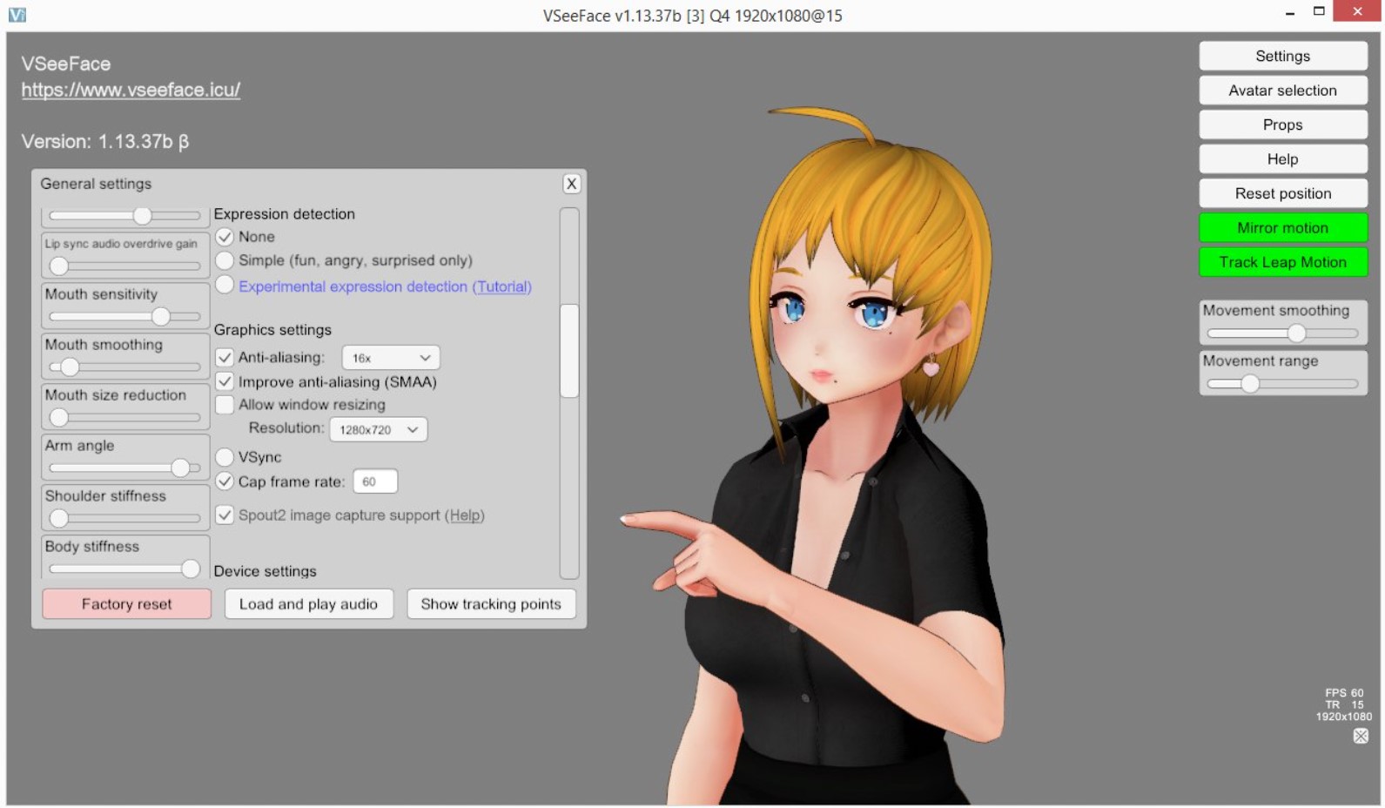Click the Movement smoothing slider handle
Screen dimensions: 1385x808
[1296, 333]
